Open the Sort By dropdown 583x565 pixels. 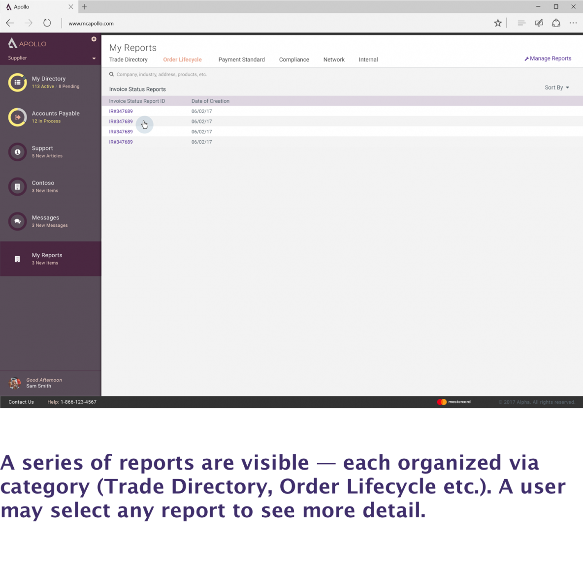pos(556,88)
